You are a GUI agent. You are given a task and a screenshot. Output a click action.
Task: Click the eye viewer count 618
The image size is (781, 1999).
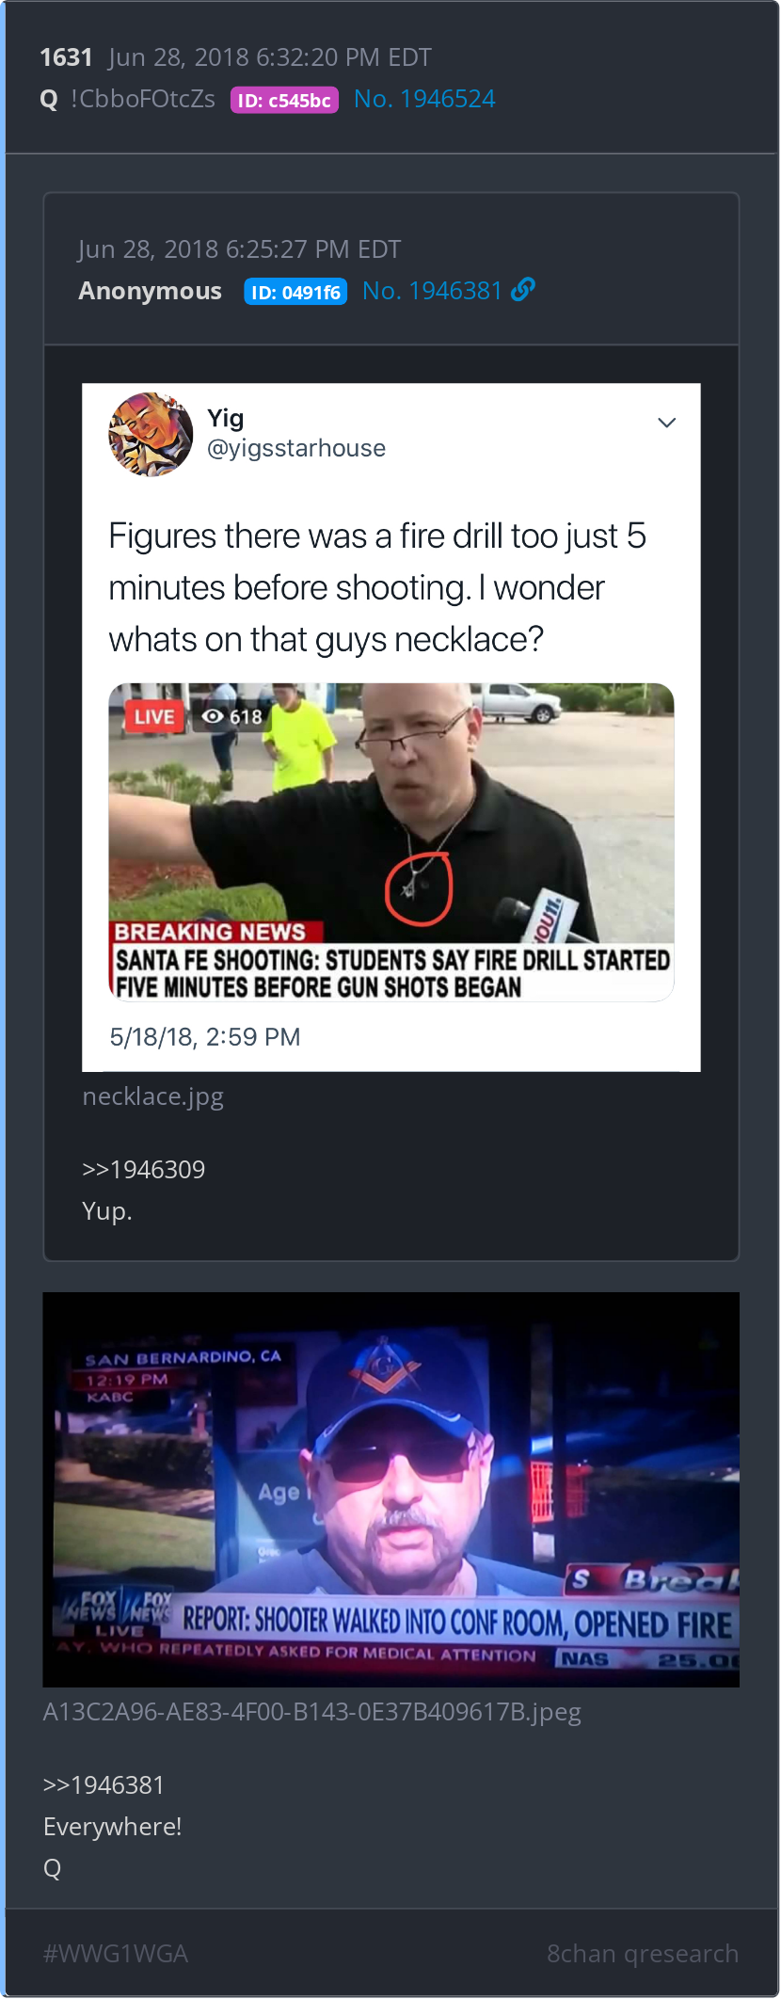(232, 716)
